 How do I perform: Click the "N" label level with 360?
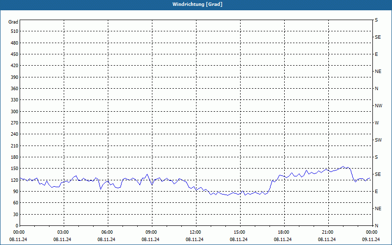pos(377,89)
